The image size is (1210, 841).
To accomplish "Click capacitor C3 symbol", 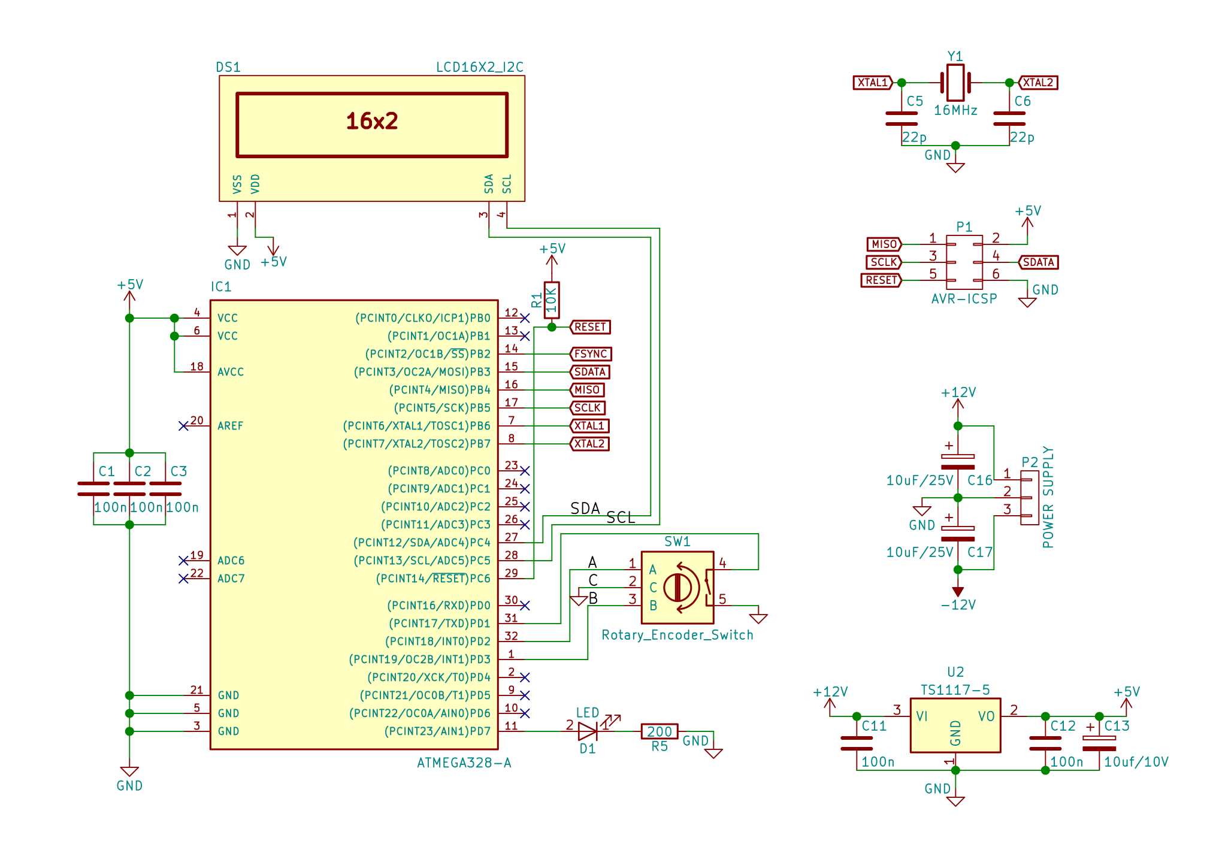I will coord(165,489).
